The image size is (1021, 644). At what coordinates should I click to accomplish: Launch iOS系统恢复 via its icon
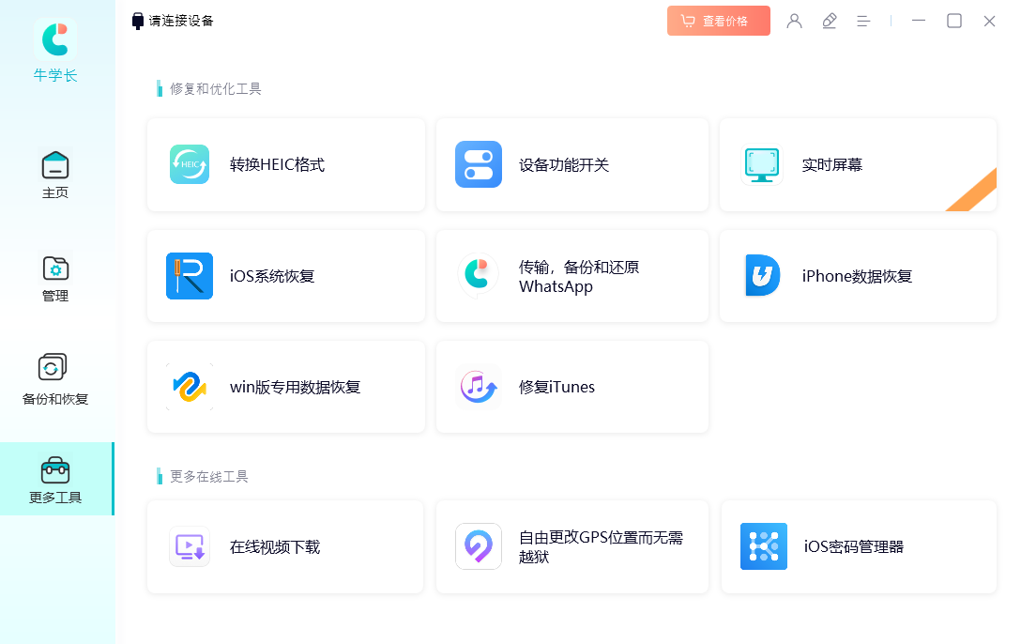click(190, 275)
